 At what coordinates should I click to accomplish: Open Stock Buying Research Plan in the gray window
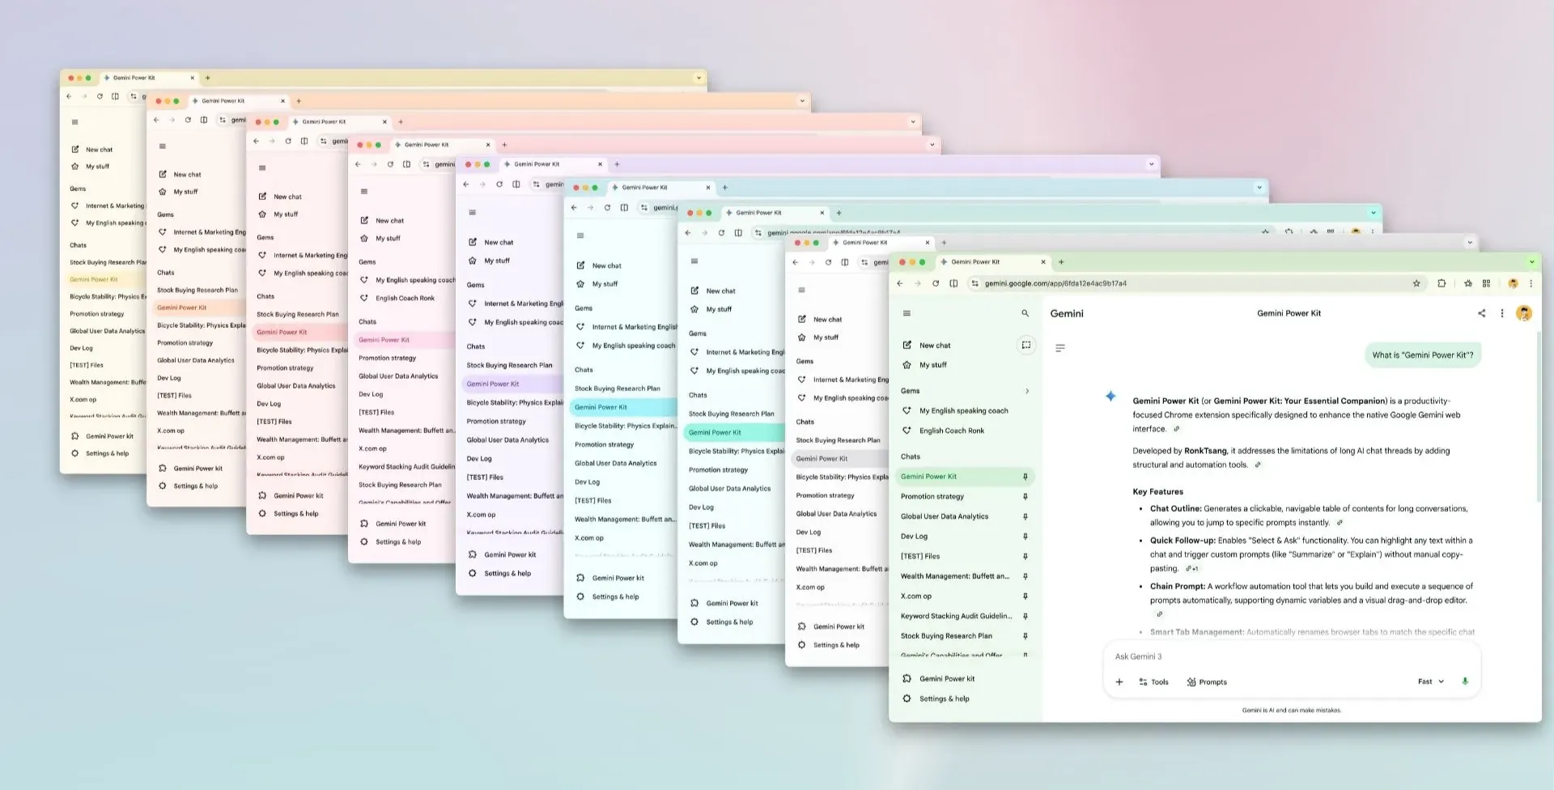[838, 440]
